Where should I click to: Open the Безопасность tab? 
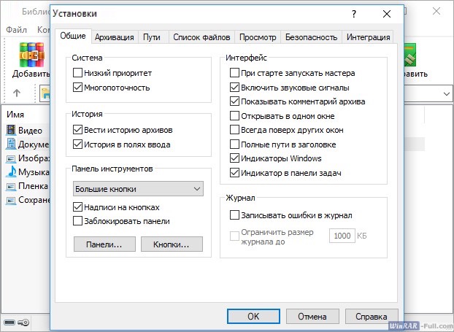[311, 37]
